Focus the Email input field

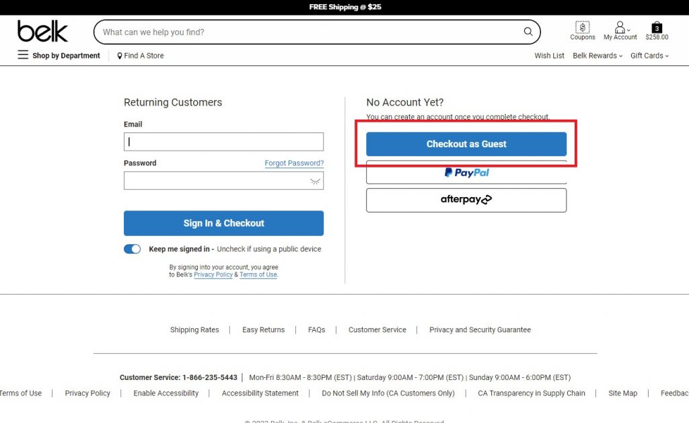(223, 142)
